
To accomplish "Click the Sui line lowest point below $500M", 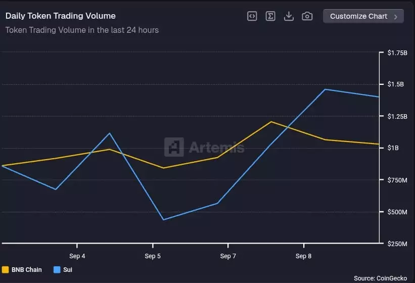I will click(x=163, y=219).
